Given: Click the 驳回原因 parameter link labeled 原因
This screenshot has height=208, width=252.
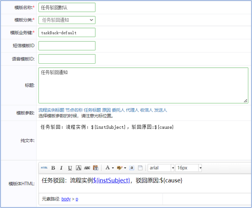Looking at the screenshot, I should pos(106,110).
